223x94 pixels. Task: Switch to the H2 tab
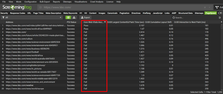[86, 13]
